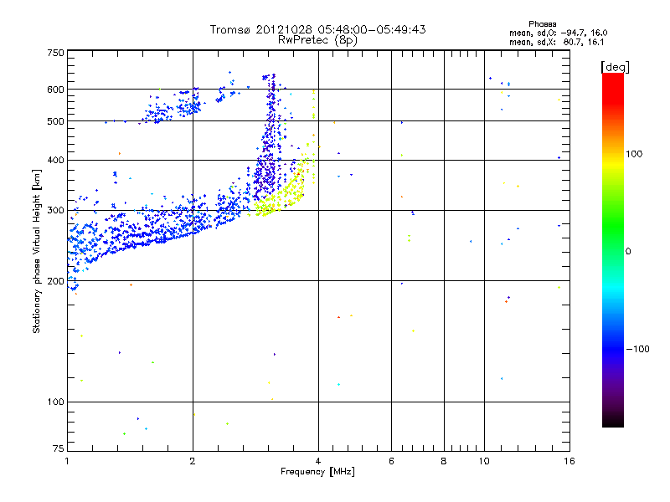Click the "10" frequency axis tick label
This screenshot has height=502, width=670.
point(484,461)
